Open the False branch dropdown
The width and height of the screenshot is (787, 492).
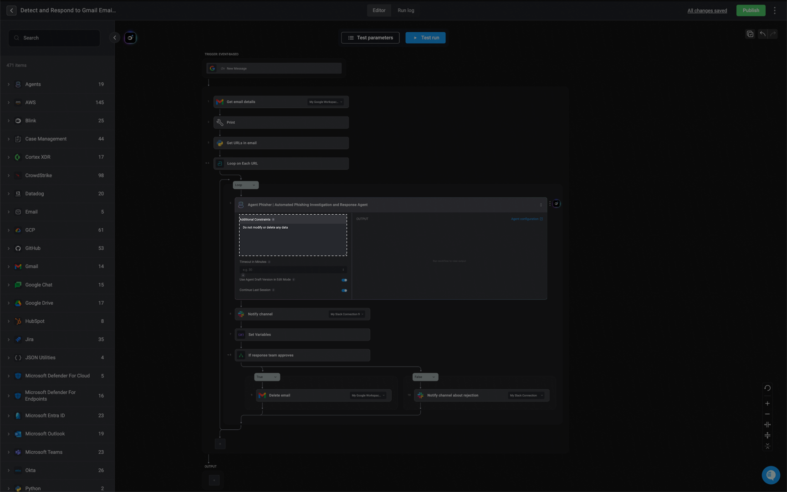pos(425,377)
